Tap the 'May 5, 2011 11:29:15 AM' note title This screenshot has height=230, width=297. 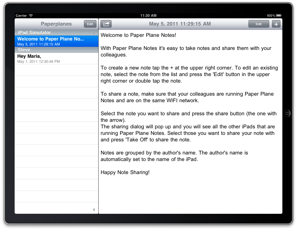(x=180, y=24)
